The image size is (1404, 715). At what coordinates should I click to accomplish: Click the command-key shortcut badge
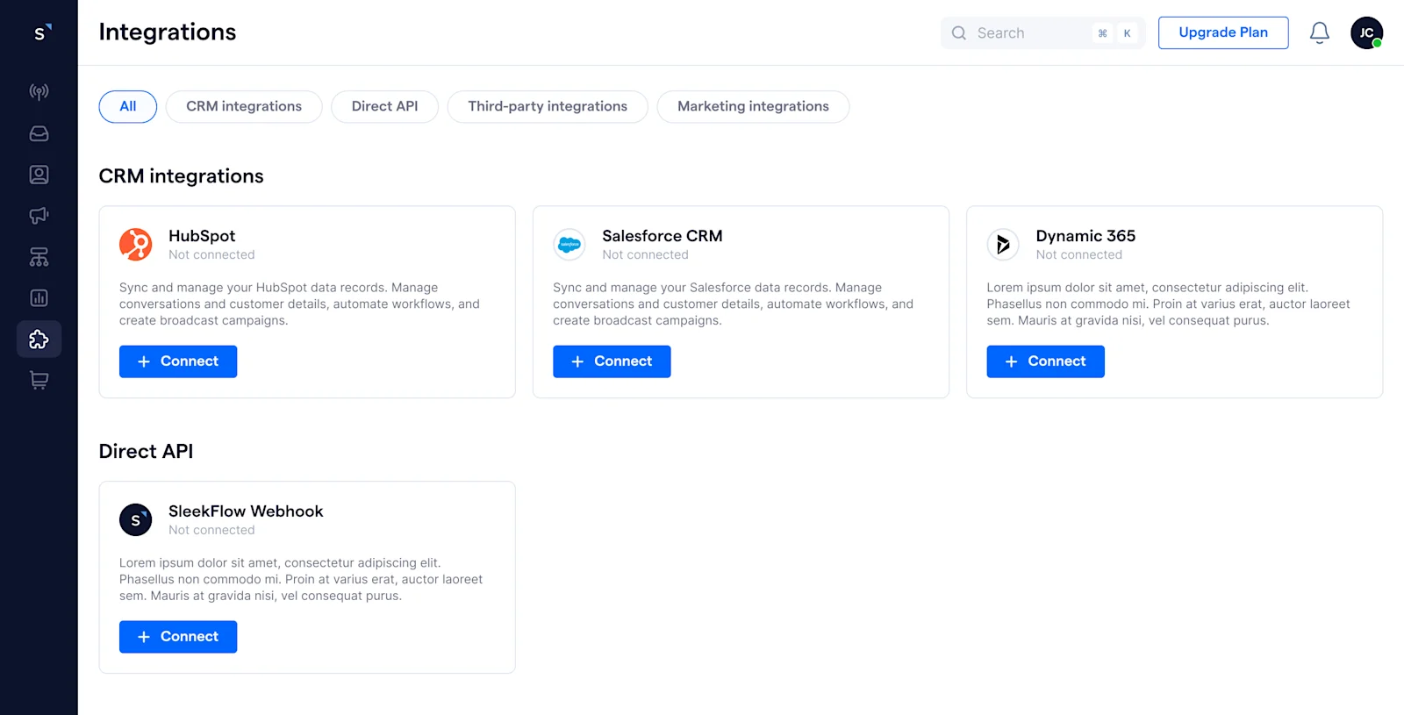tap(1103, 33)
